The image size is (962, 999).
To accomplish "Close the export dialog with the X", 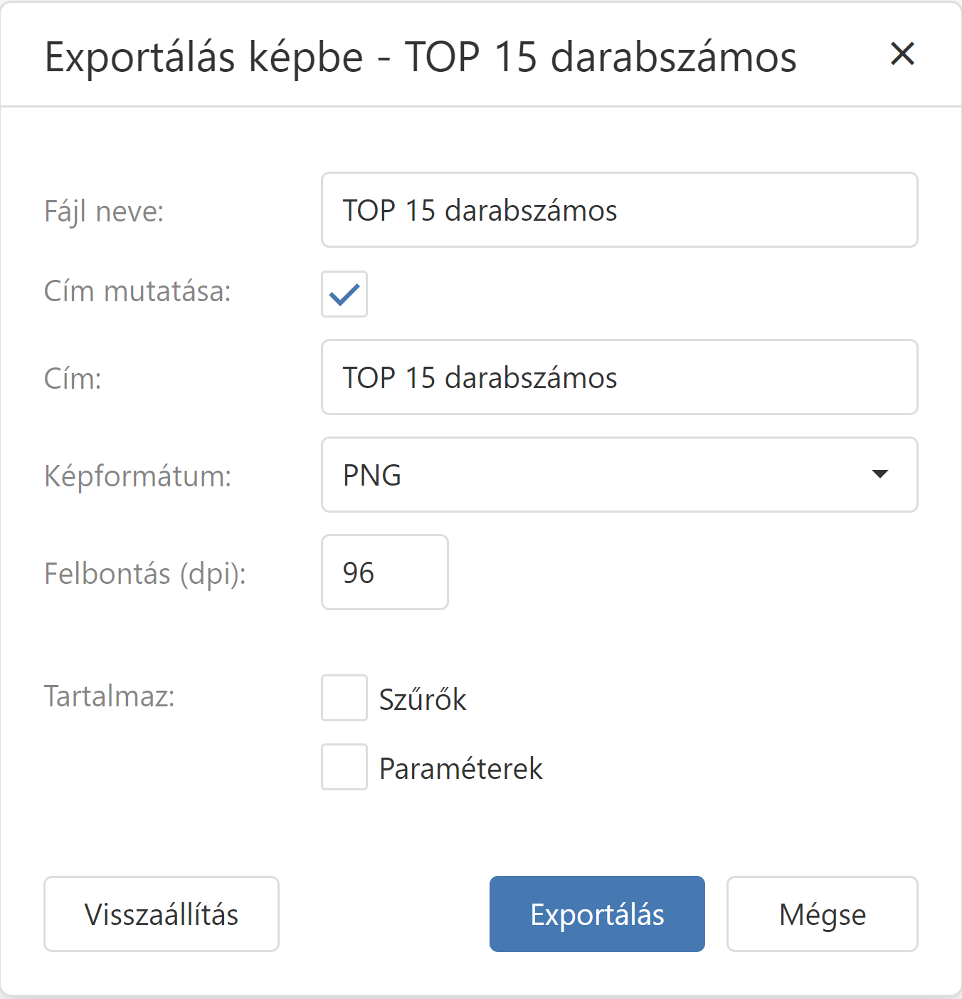I will click(x=902, y=54).
